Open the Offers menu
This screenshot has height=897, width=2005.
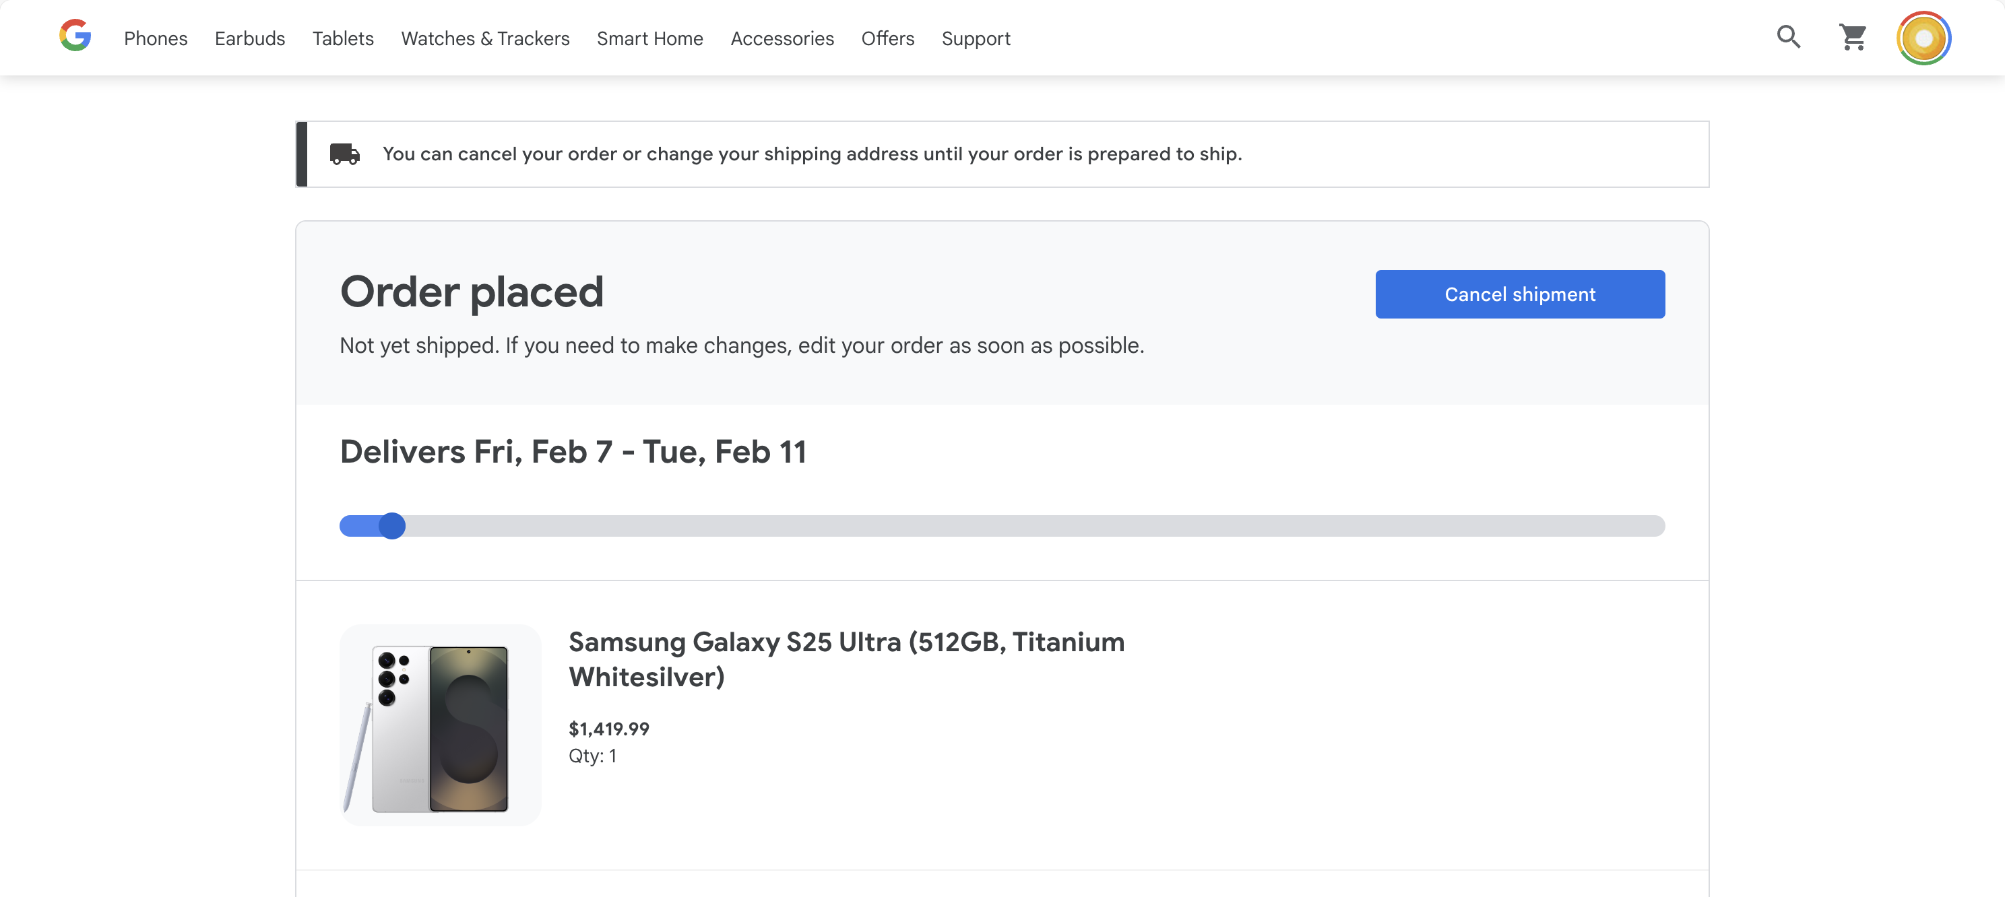887,38
